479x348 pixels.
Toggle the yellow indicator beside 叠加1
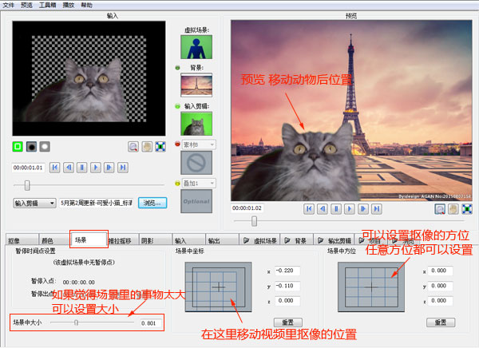[x=177, y=184]
